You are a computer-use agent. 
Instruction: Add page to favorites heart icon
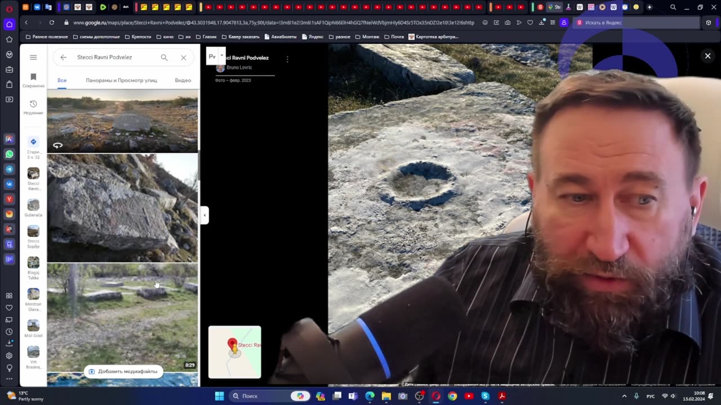530,22
